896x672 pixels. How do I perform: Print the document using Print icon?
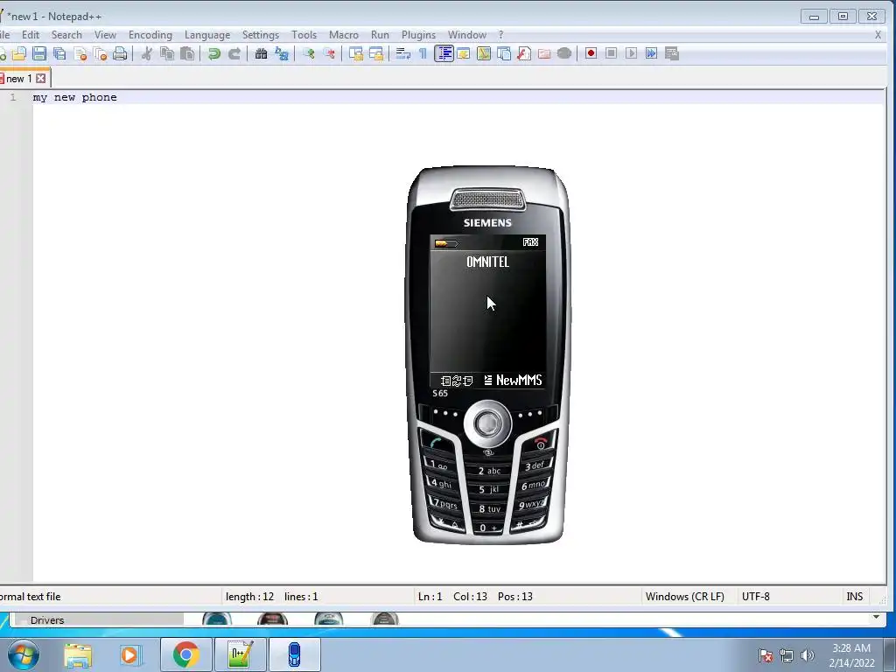120,53
